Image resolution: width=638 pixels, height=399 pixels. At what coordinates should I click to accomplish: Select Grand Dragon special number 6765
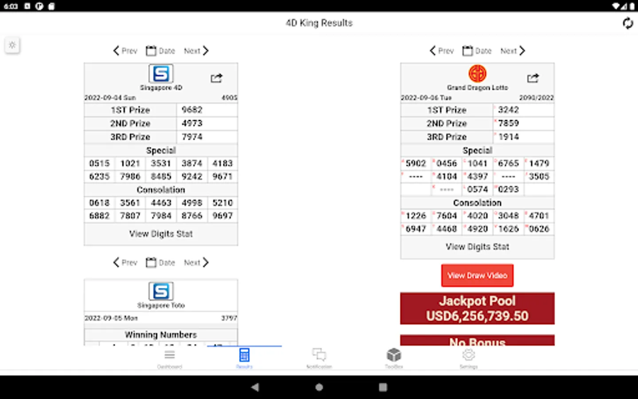tap(508, 164)
